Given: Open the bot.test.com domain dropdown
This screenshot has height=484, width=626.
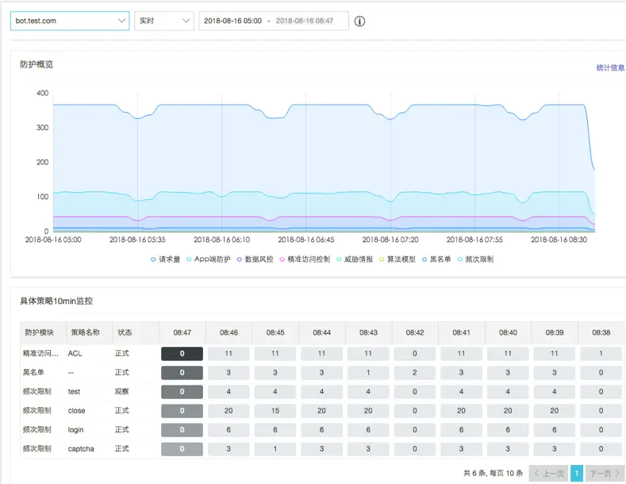Looking at the screenshot, I should (70, 21).
